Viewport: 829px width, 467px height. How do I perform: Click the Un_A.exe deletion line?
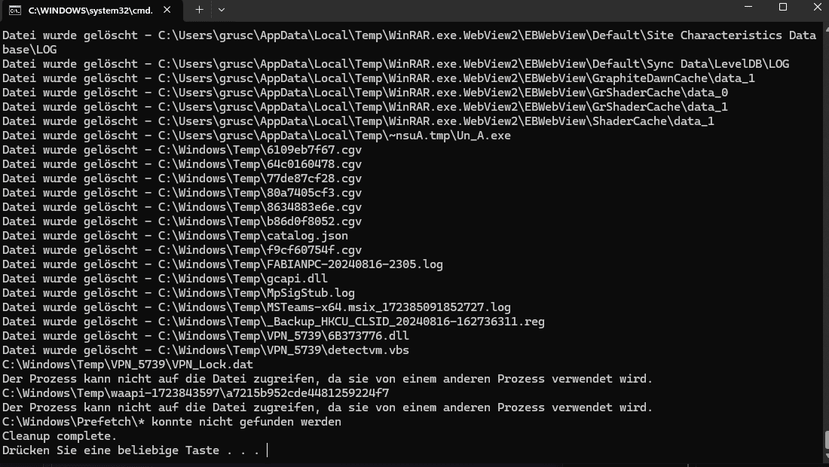[256, 136]
